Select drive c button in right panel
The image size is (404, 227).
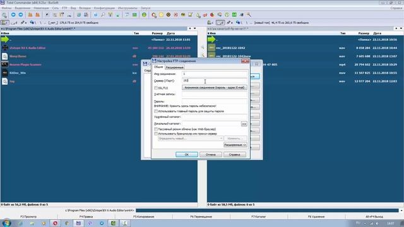pos(211,23)
